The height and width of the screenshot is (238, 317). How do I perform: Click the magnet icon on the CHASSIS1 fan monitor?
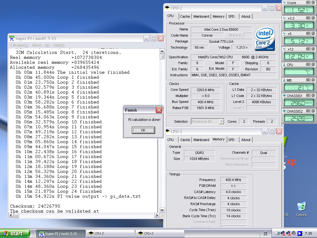pos(309,95)
